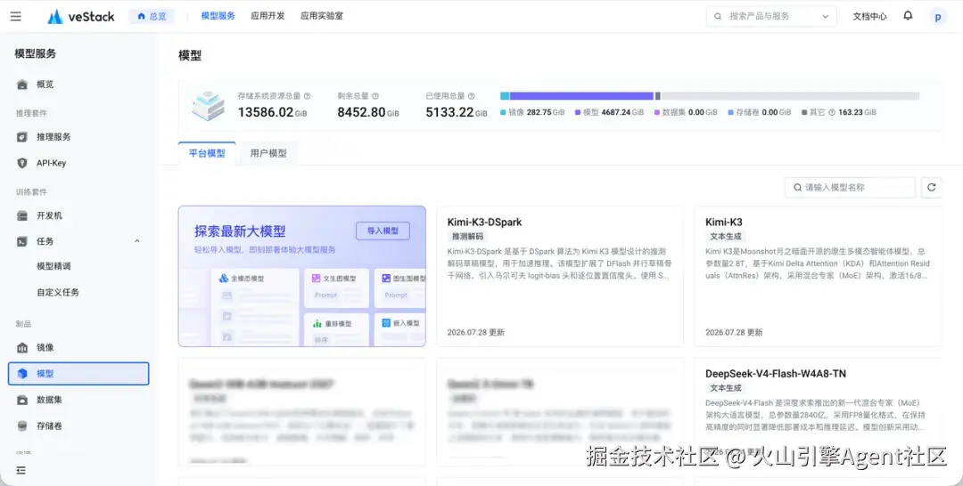Open the 总览 home button
This screenshot has height=486, width=963.
[x=152, y=17]
